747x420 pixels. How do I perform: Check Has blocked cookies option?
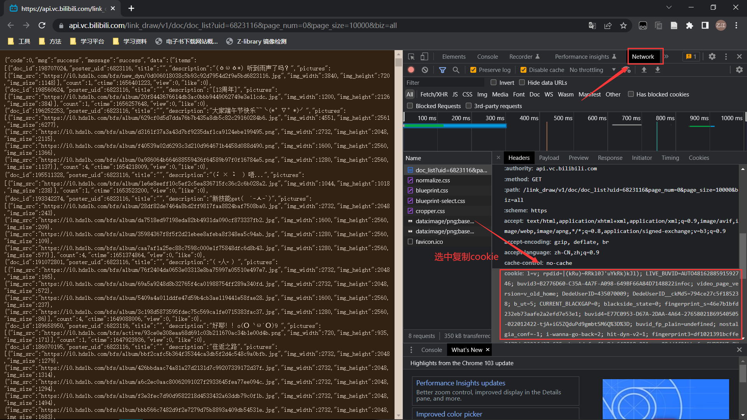631,94
